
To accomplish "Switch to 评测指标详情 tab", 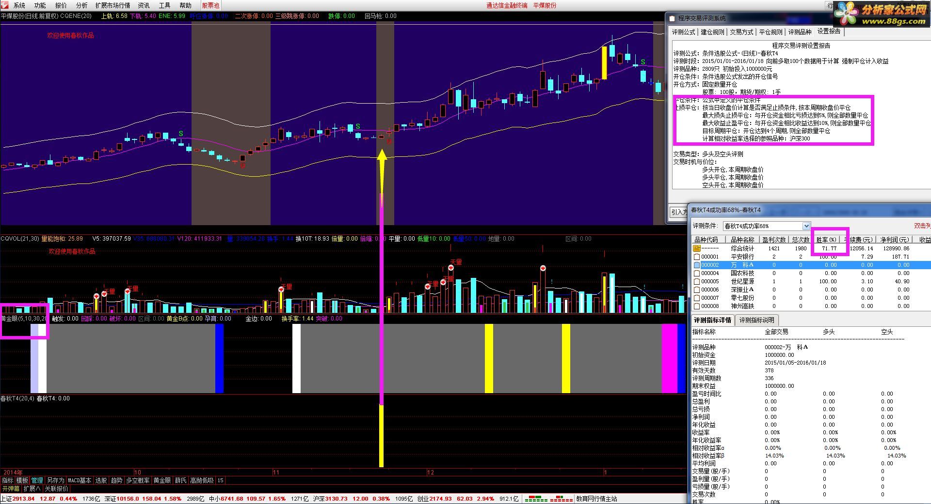I will pyautogui.click(x=712, y=320).
